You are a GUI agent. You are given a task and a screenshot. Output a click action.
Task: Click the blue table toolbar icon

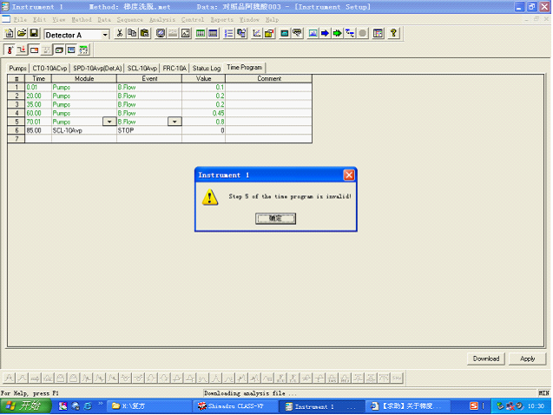tap(213, 34)
